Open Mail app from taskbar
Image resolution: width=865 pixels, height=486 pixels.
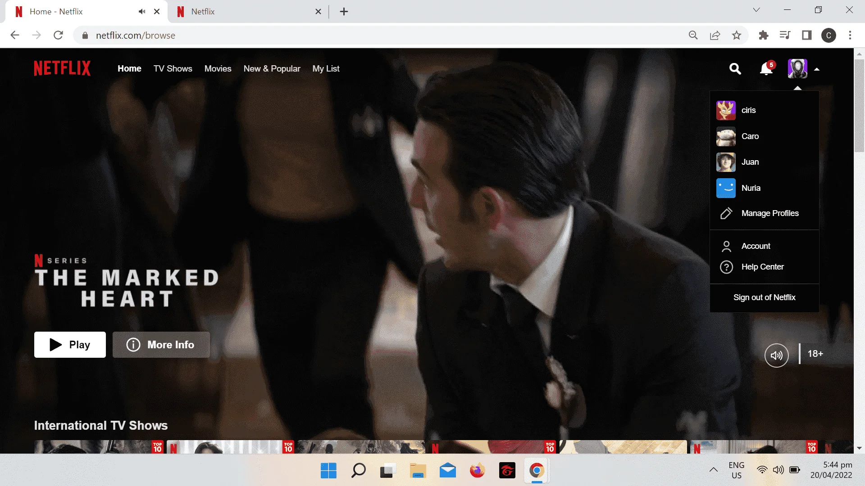[x=447, y=471]
